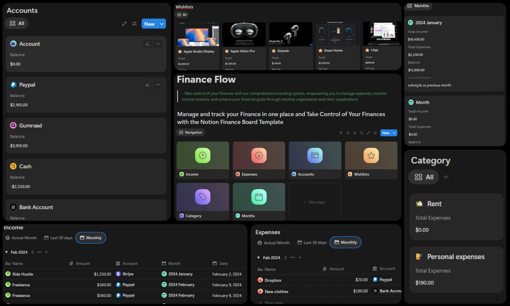Collapse the Income Feb 2024 group
The image size is (510, 306).
point(6,252)
